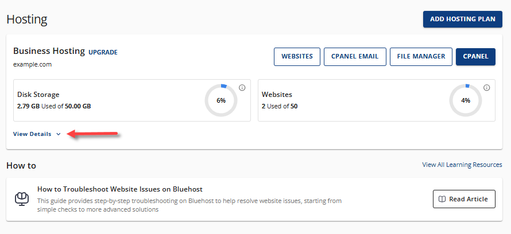Screen dimensions: 511x234
Task: Click the Business Hosting plan name
Action: click(x=49, y=52)
